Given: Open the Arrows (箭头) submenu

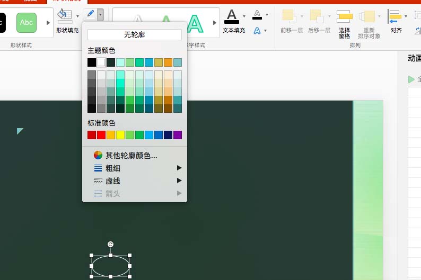Looking at the screenshot, I should point(135,194).
